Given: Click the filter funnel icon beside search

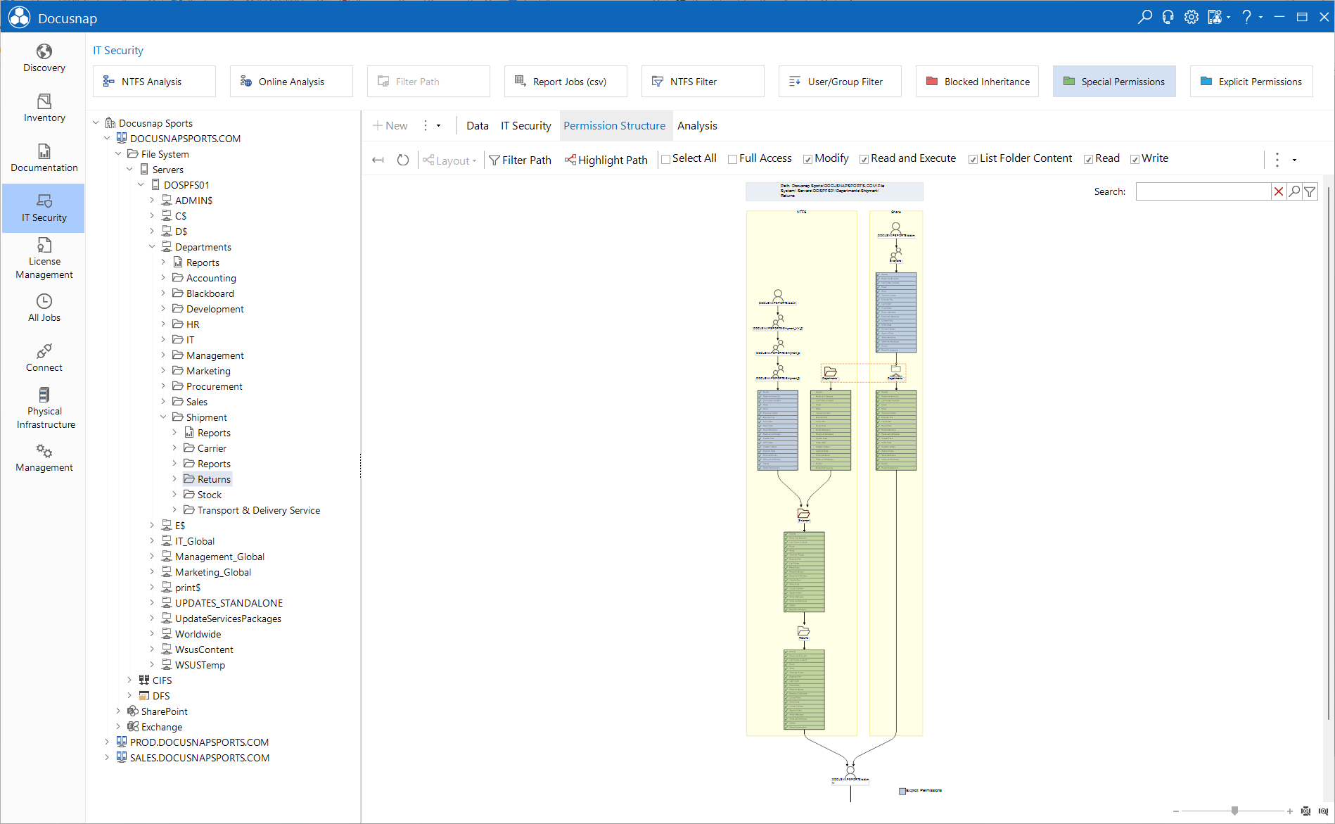Looking at the screenshot, I should coord(1310,191).
